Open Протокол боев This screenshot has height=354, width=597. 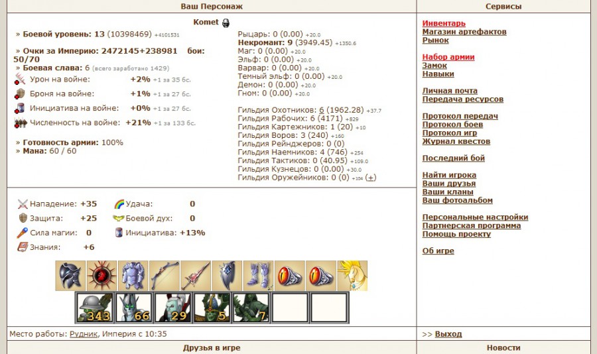tap(452, 124)
